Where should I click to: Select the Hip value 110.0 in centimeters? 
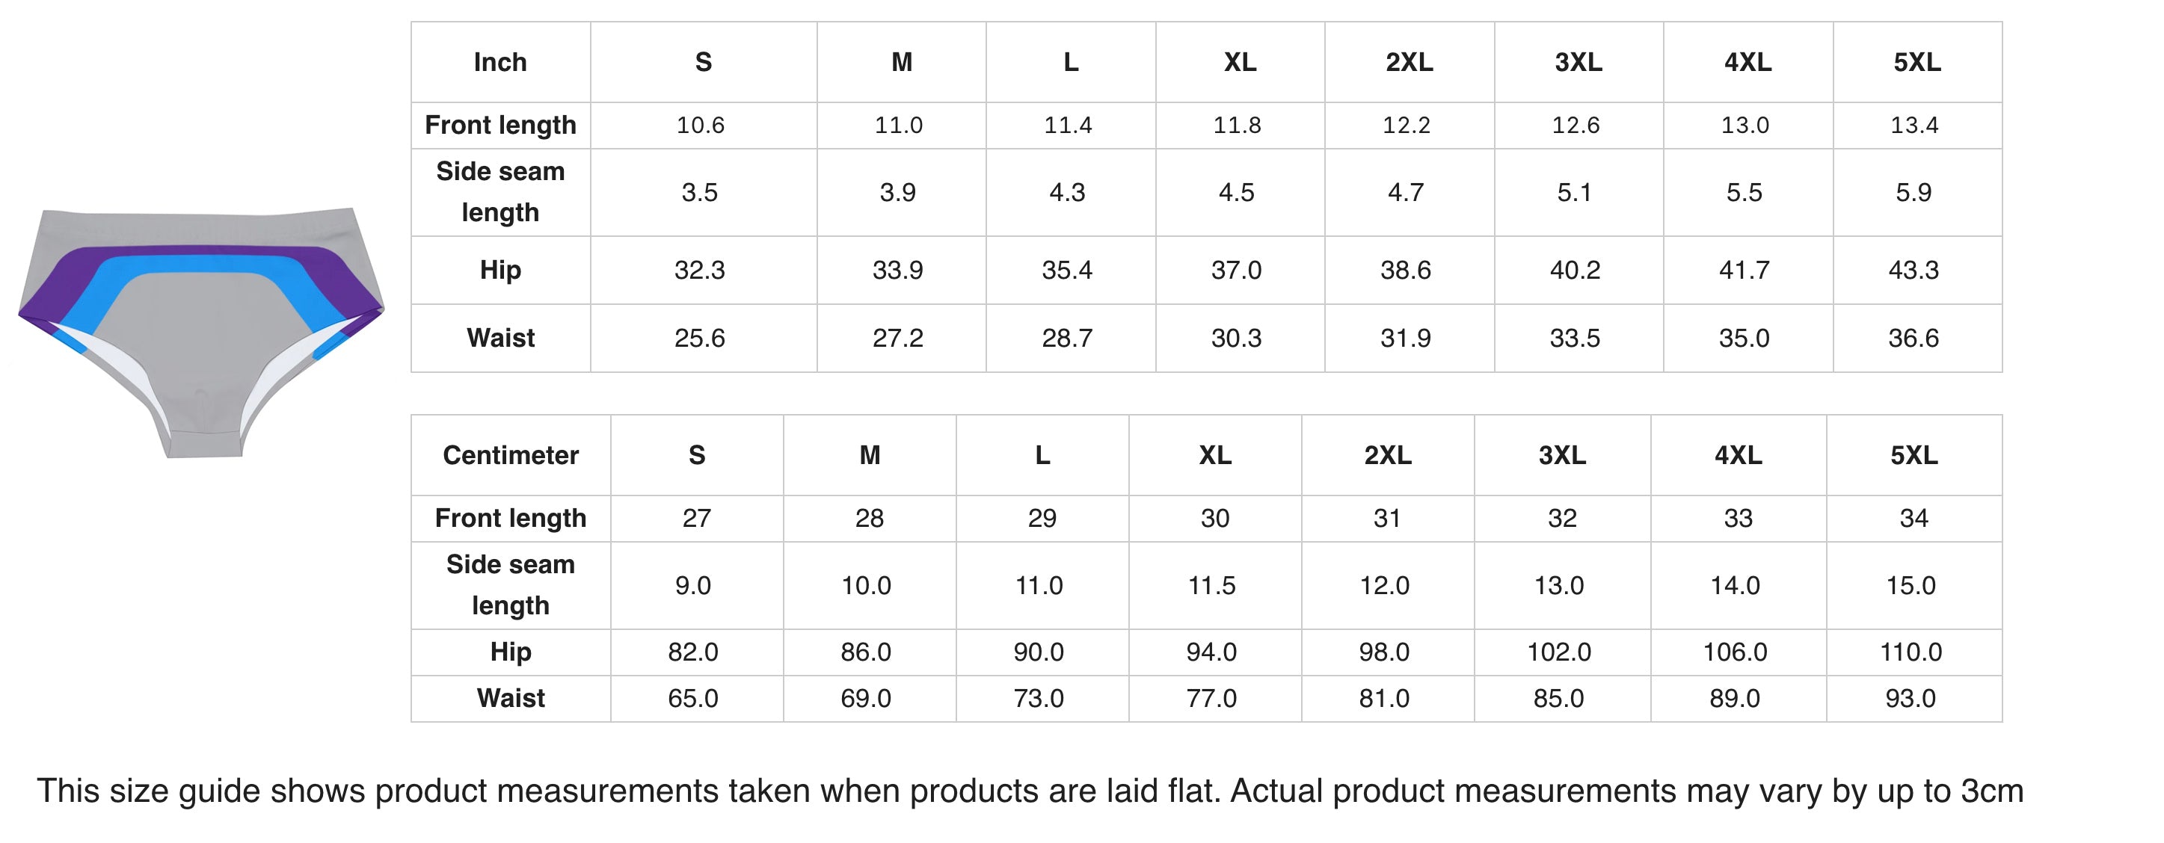click(1911, 652)
